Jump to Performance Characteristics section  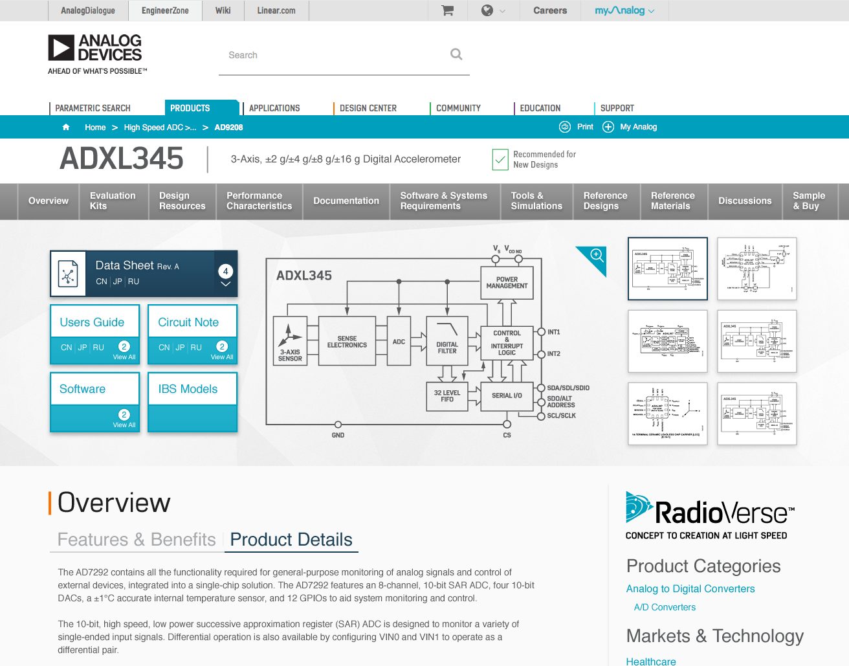point(259,201)
